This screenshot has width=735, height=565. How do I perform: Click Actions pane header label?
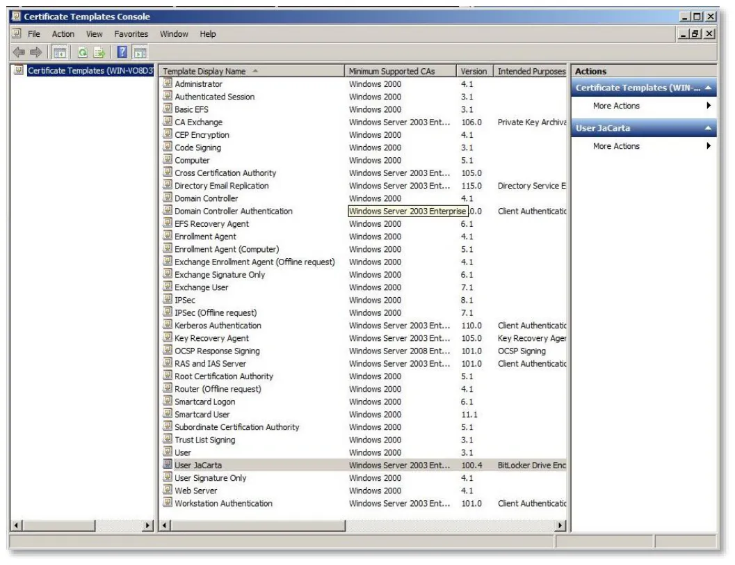590,71
